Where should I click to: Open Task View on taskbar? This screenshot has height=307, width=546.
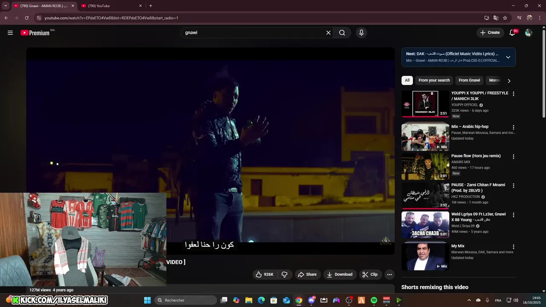point(224,300)
